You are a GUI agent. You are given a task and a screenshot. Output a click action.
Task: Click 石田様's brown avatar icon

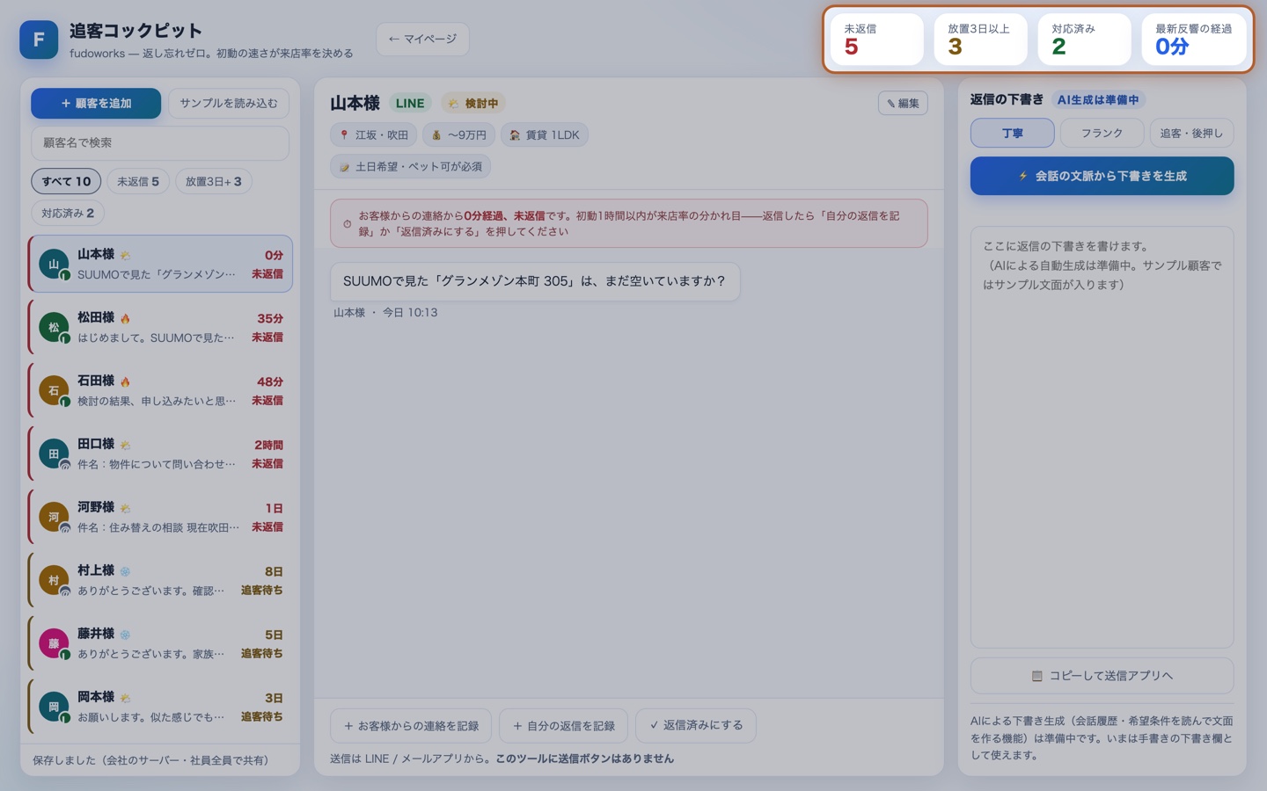click(54, 390)
